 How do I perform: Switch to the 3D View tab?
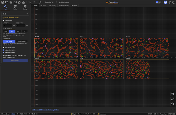(43, 6)
